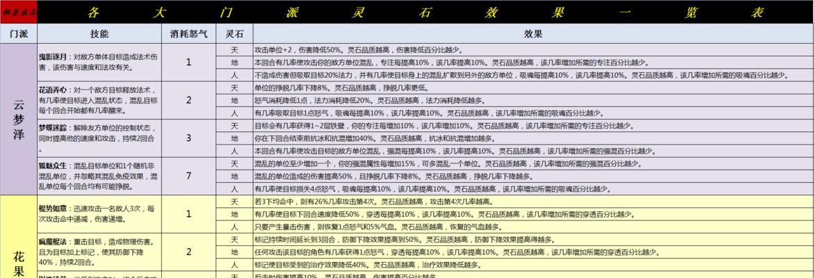Click rage cost 1 beside 曳影逐月
Image resolution: width=814 pixels, height=278 pixels.
pos(189,63)
